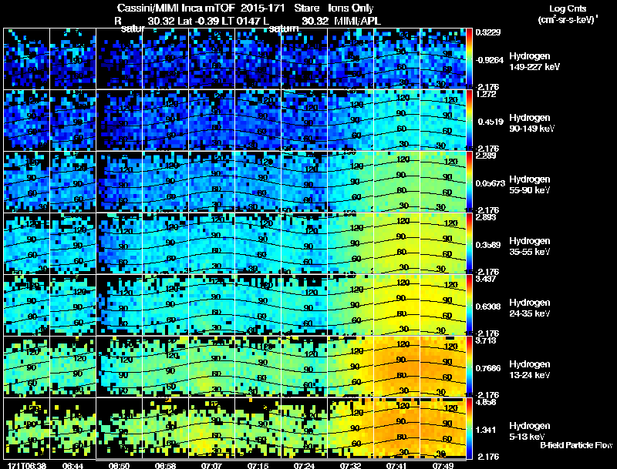
Task: Select the 07:07 time label
Action: 211,465
